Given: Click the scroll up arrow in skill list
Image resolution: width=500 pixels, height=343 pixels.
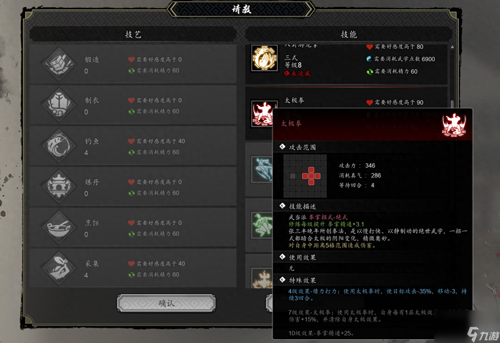Looking at the screenshot, I should point(452,47).
